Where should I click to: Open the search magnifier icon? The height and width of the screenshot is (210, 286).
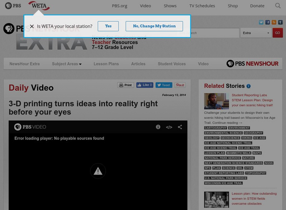tap(278, 6)
